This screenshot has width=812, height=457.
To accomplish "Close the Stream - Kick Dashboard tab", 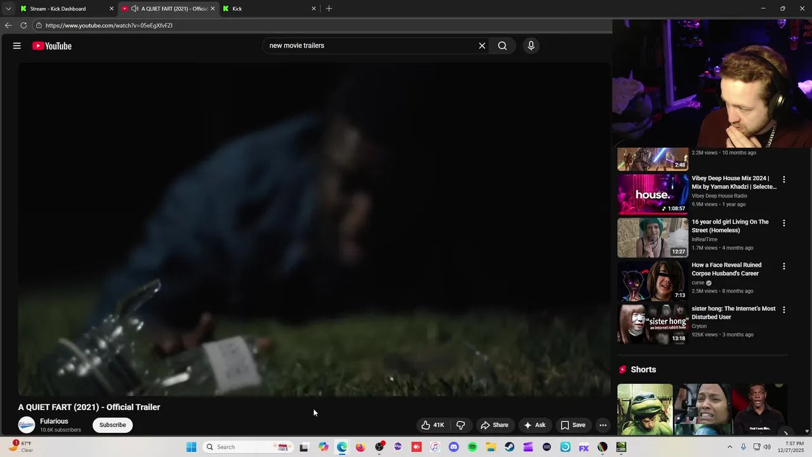I will pos(112,9).
